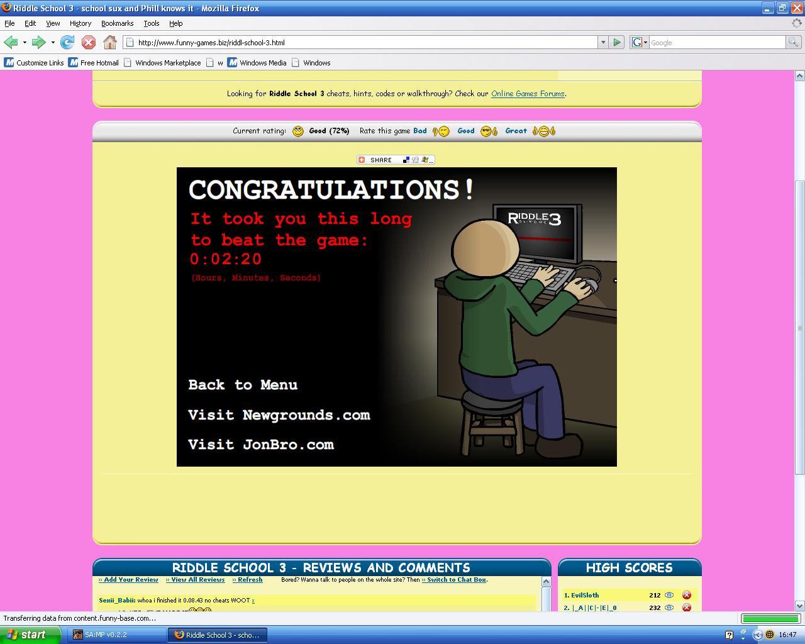Open the Online Games Forums link
The image size is (805, 644).
(x=528, y=94)
